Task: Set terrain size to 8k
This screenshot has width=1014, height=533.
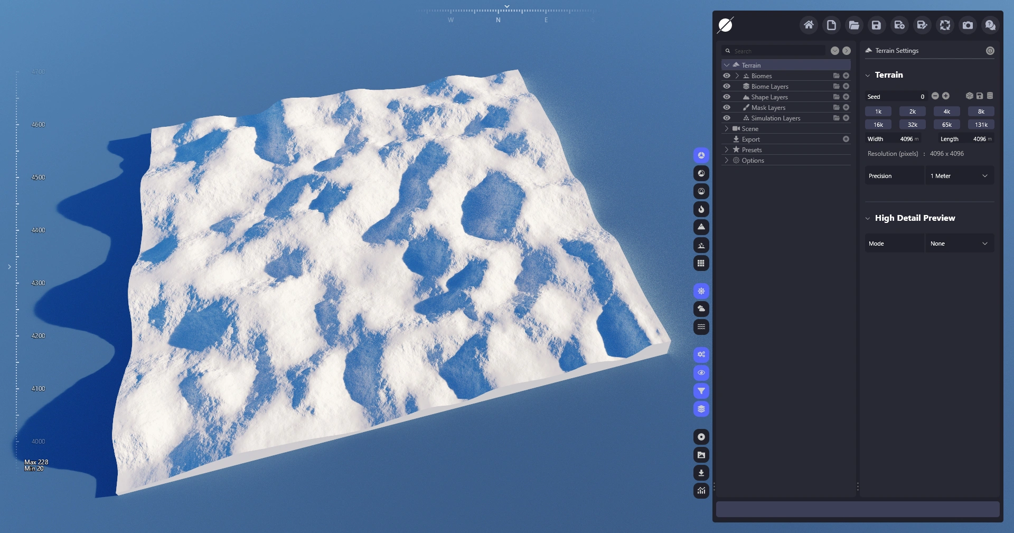Action: click(x=981, y=111)
